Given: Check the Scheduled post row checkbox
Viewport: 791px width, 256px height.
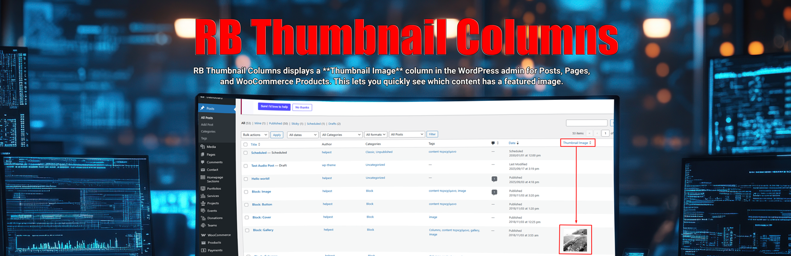Looking at the screenshot, I should (x=245, y=153).
